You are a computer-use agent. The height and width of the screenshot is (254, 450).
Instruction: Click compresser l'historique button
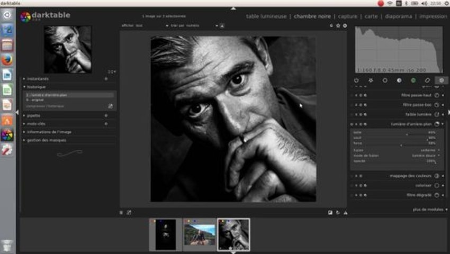(45, 106)
